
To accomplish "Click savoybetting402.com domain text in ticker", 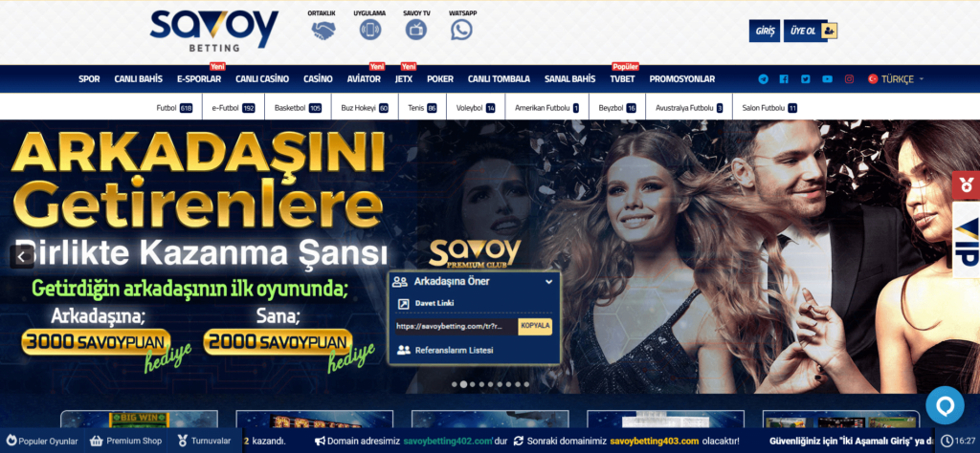I will (x=449, y=442).
